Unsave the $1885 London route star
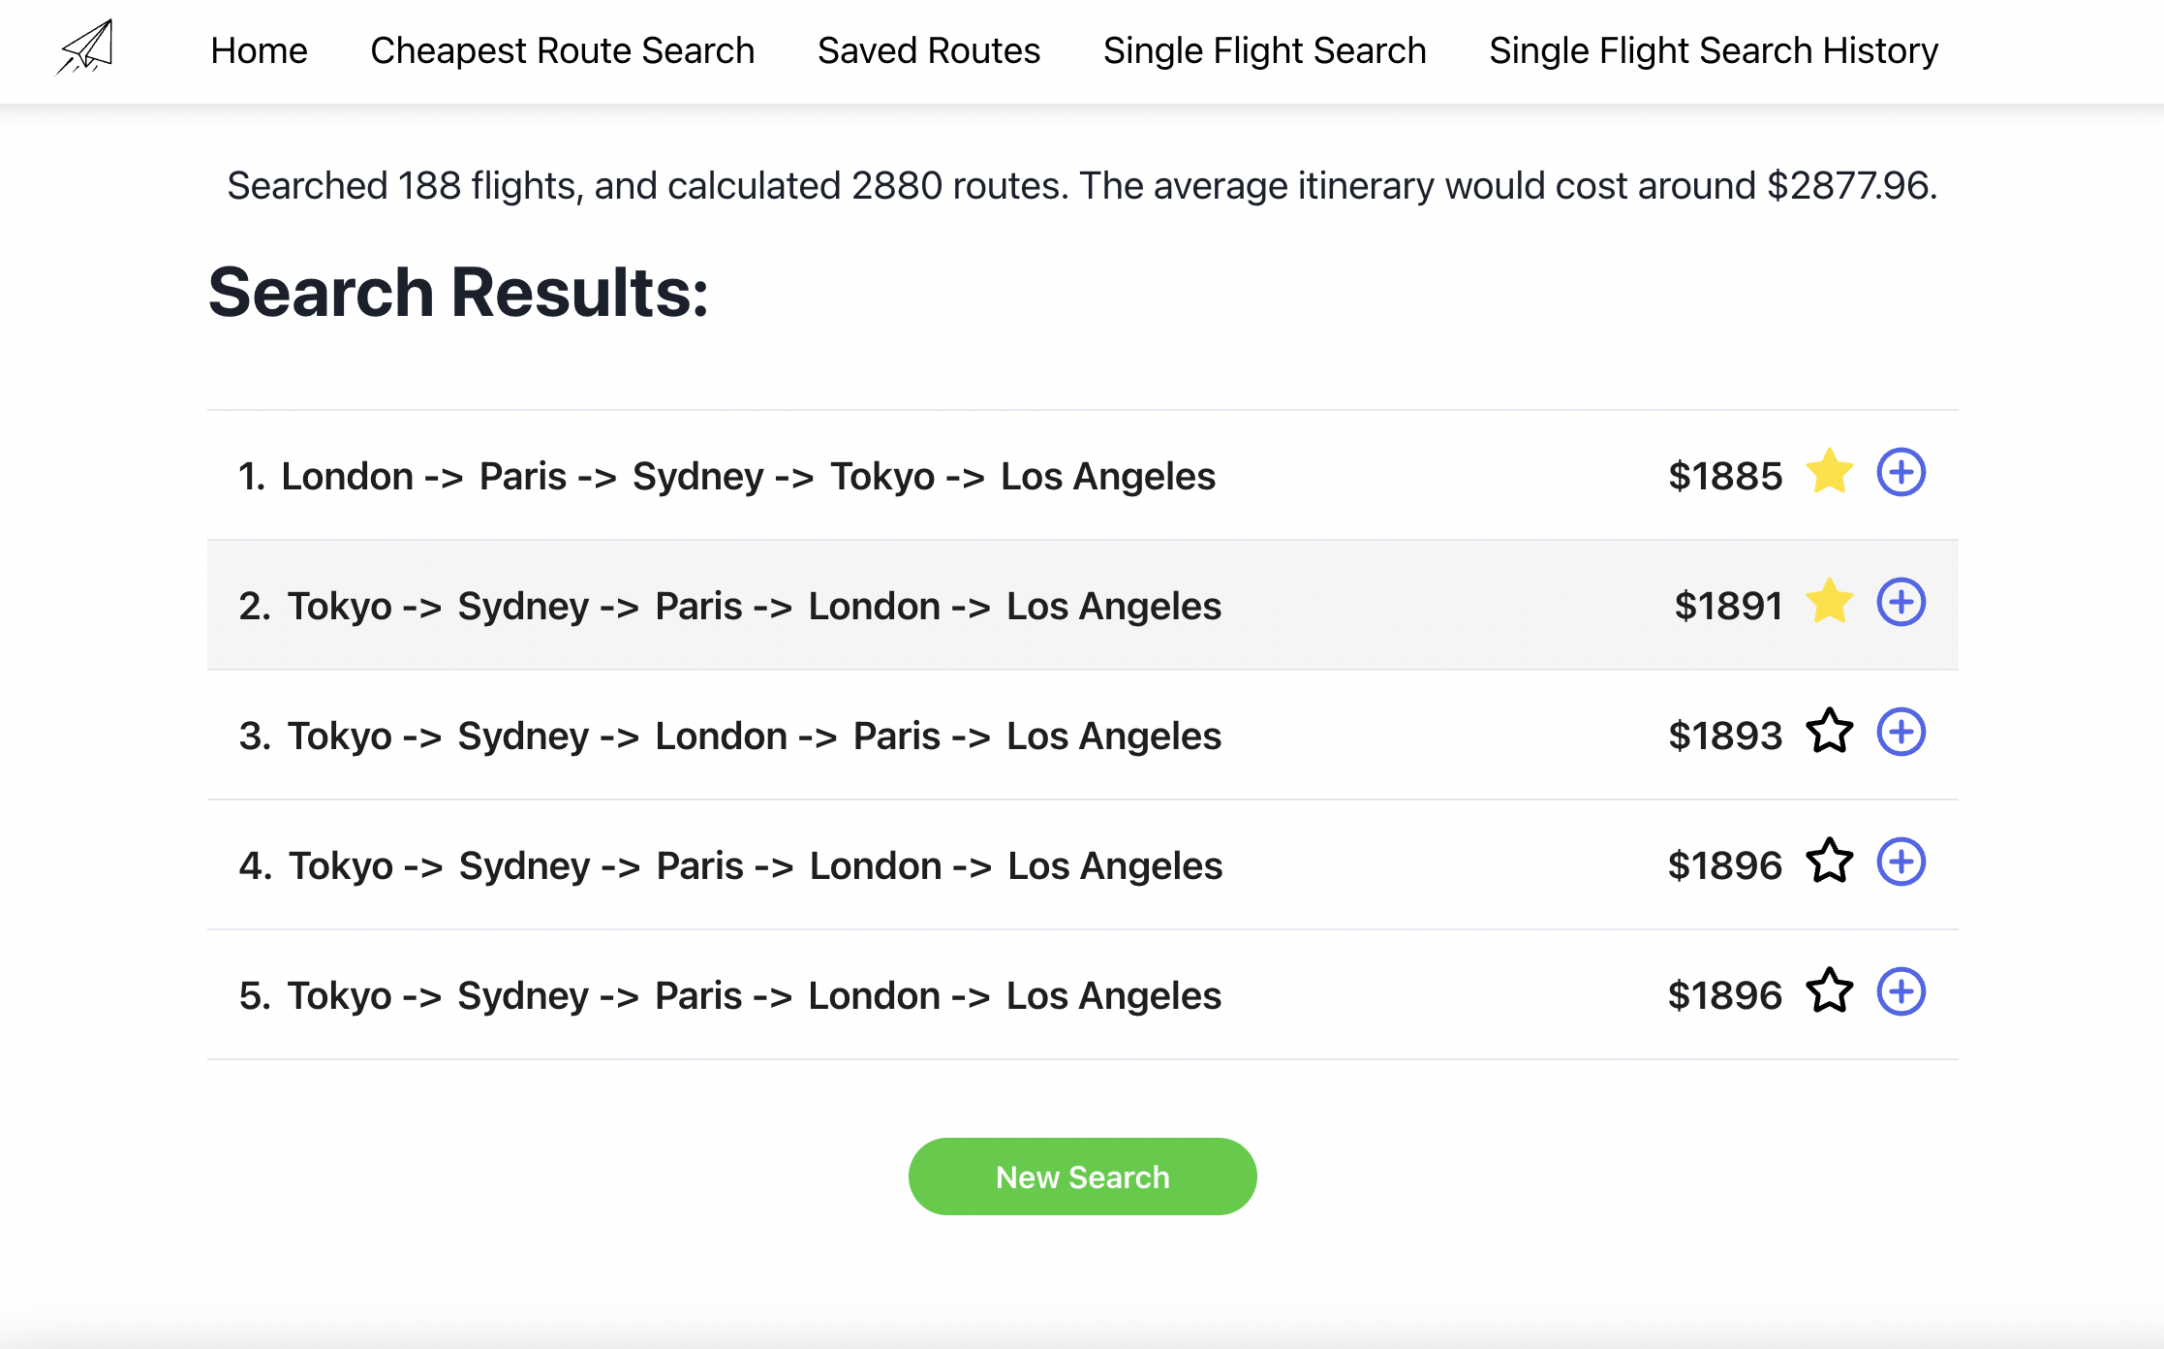 tap(1829, 473)
